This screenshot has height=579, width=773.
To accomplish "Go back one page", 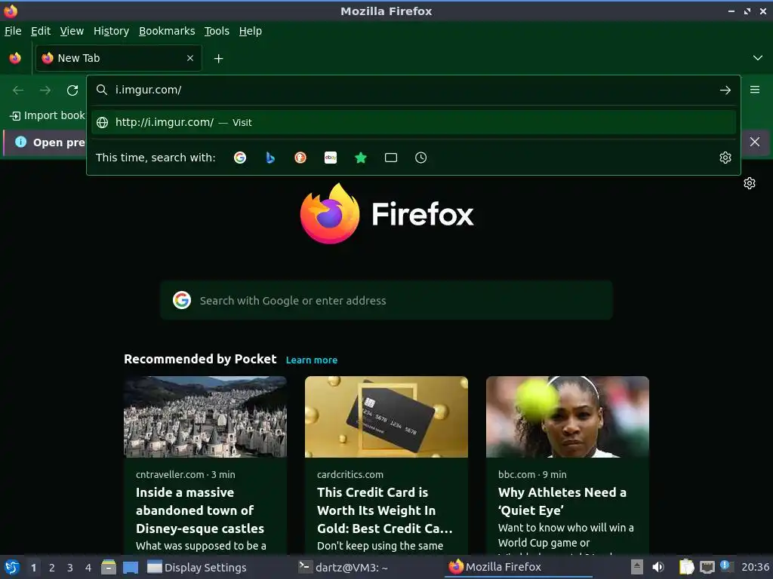I will click(18, 90).
